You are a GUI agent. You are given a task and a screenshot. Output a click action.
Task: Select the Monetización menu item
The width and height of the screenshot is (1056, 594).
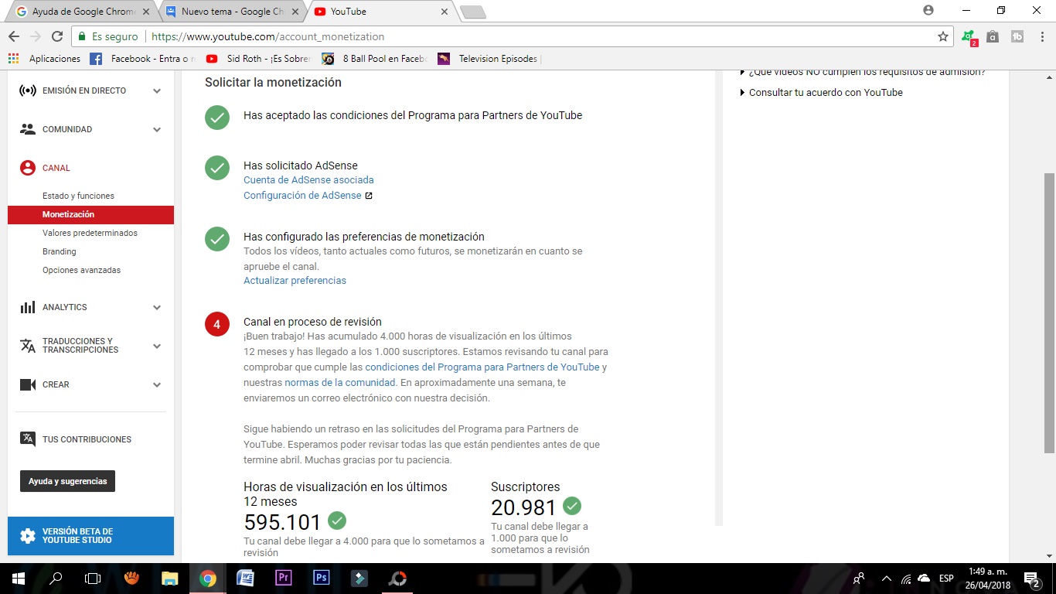coord(90,214)
